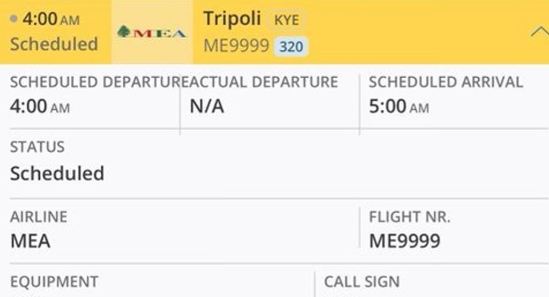Collapse the flight details with chevron
This screenshot has width=549, height=297.
[x=538, y=33]
